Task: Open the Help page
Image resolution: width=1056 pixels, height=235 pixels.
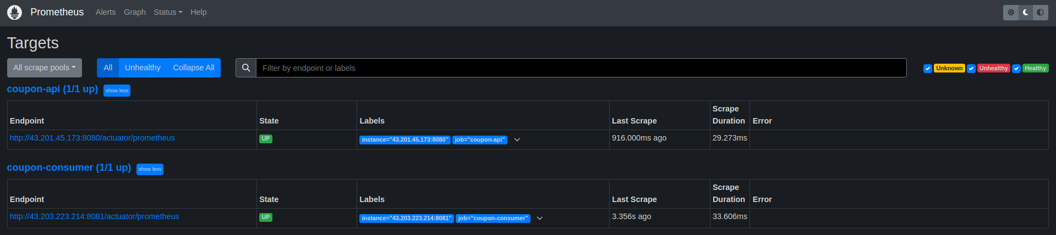Action: tap(199, 12)
